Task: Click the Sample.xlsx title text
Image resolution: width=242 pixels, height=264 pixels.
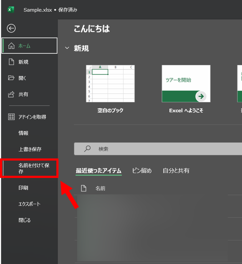Action: coord(38,10)
